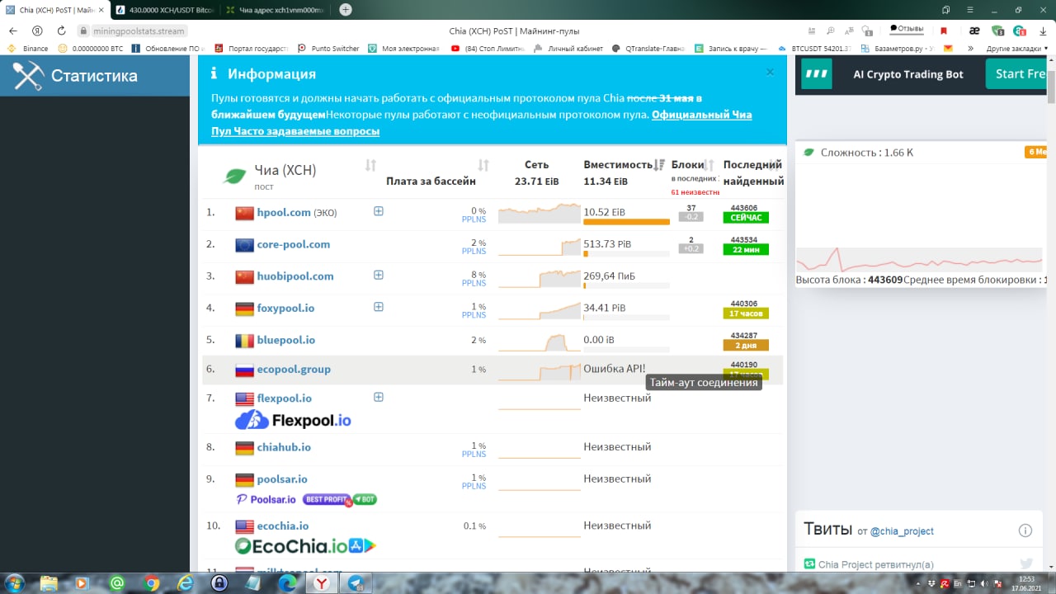
Task: Open the bluepool.io pool link
Action: pos(286,340)
